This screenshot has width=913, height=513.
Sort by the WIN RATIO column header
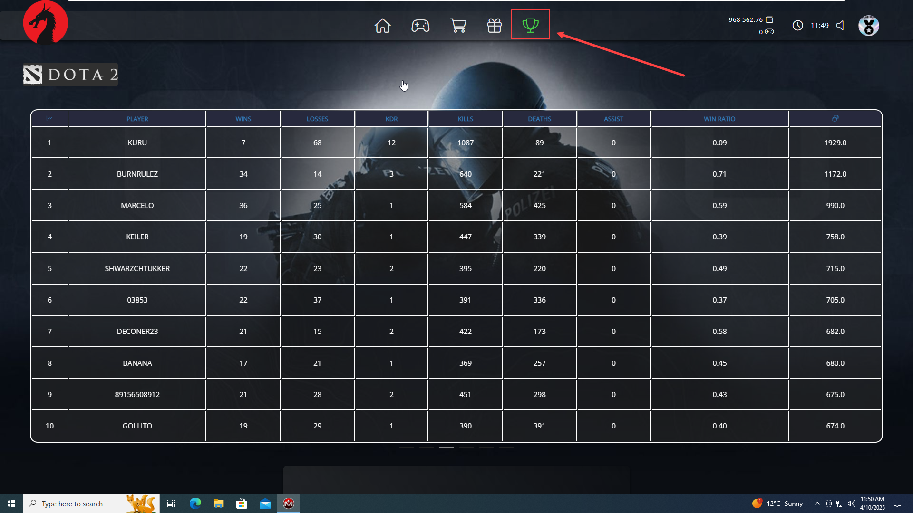(x=719, y=119)
